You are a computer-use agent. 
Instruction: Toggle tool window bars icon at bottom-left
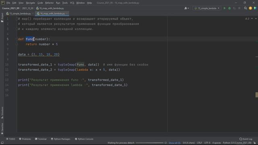point(2,143)
